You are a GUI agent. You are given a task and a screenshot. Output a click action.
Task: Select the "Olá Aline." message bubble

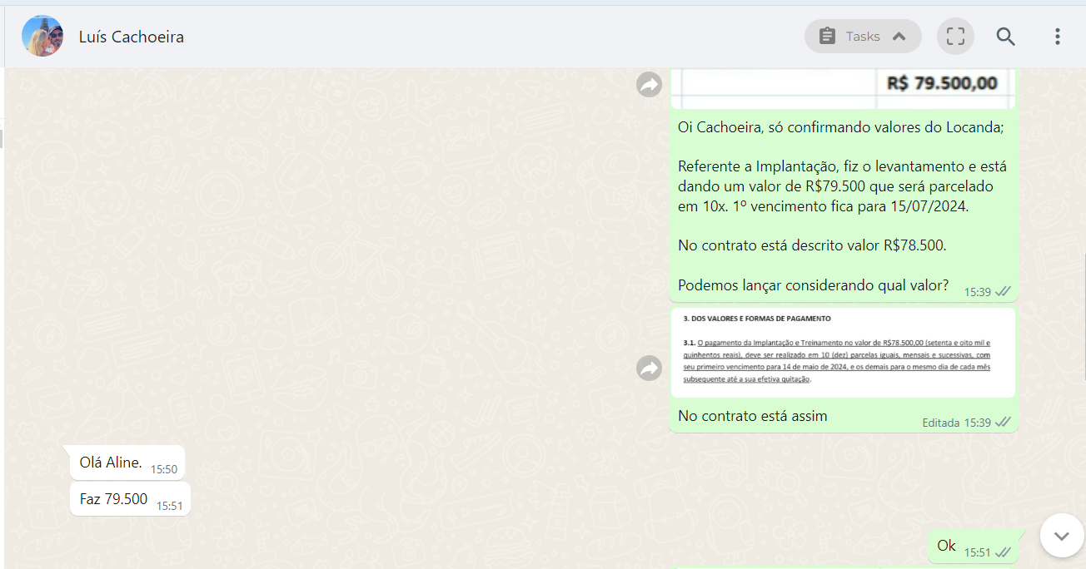[x=111, y=463]
